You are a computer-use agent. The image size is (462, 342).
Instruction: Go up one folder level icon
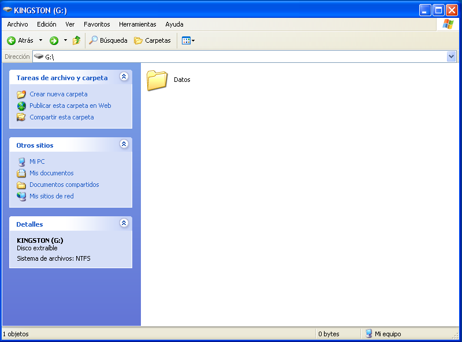coord(77,40)
